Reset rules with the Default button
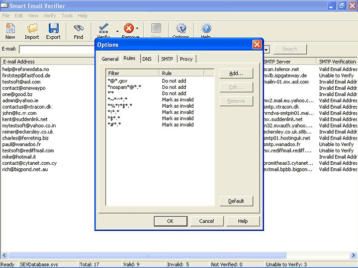Screen dimensions: 358x268 pyautogui.click(x=236, y=201)
